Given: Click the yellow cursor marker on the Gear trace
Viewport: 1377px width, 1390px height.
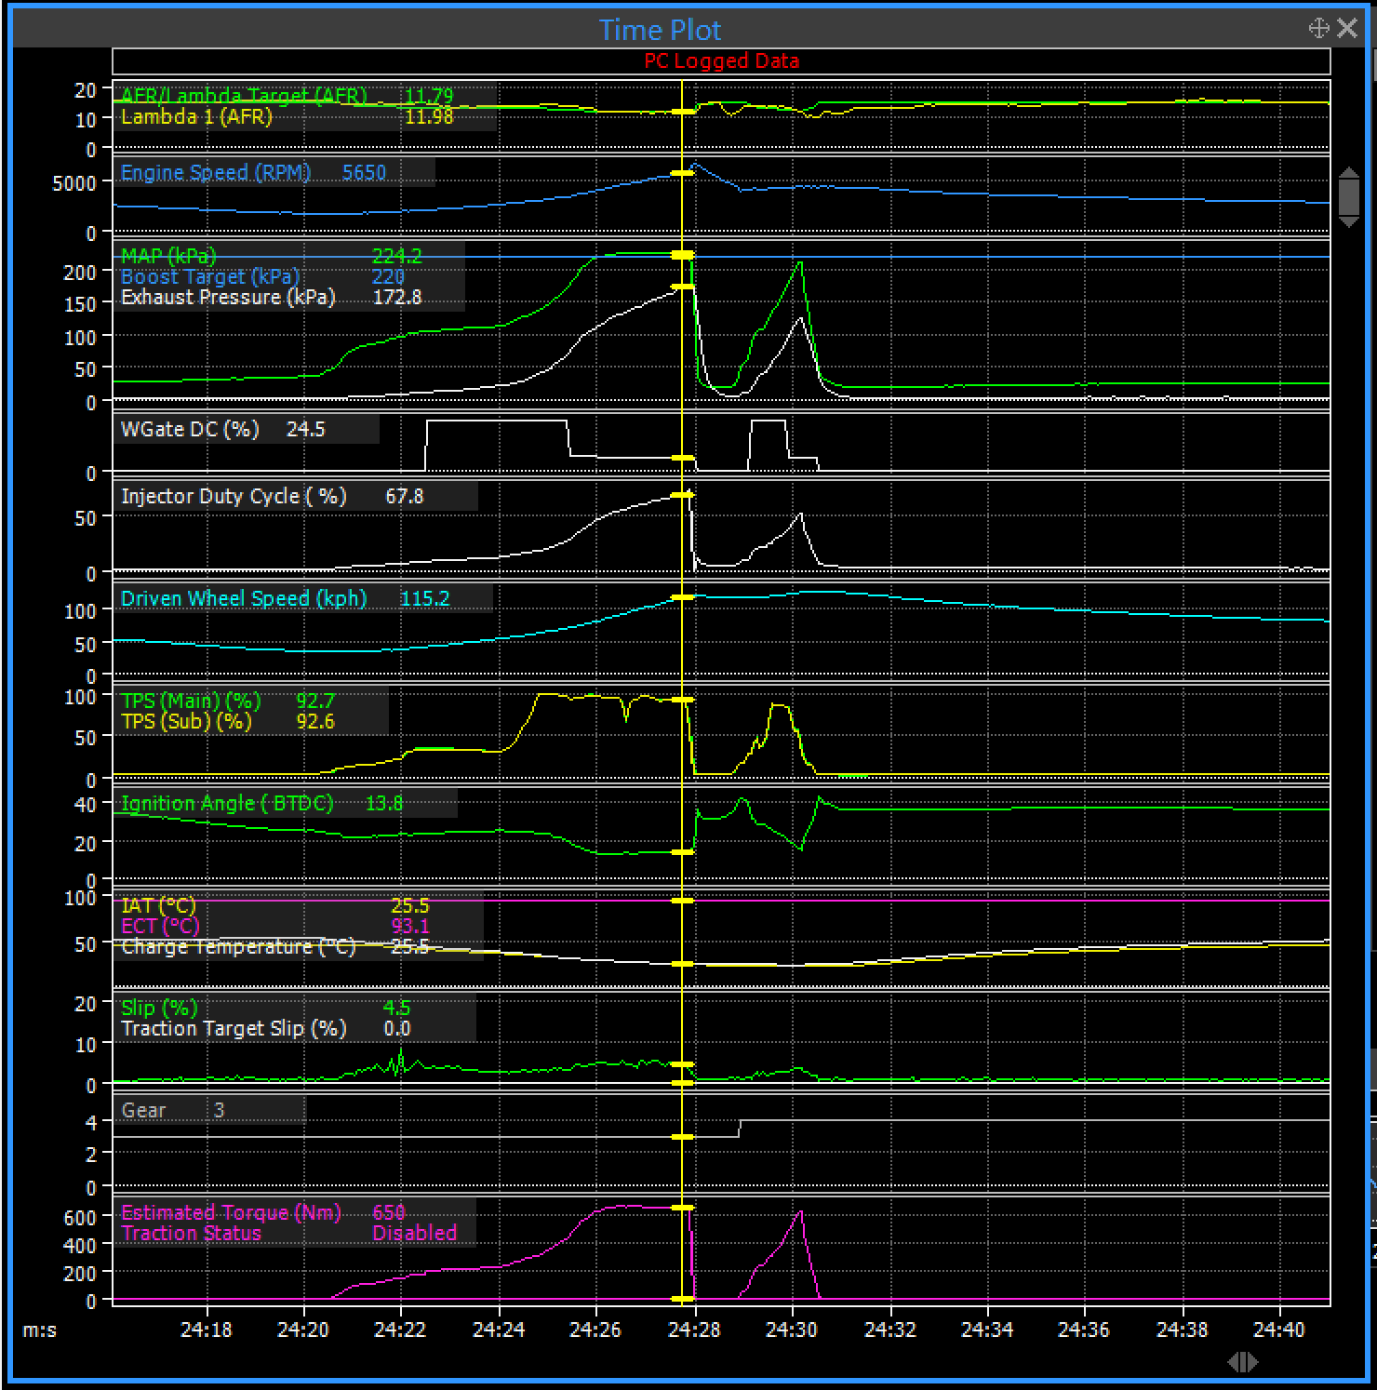Looking at the screenshot, I should 682,1137.
